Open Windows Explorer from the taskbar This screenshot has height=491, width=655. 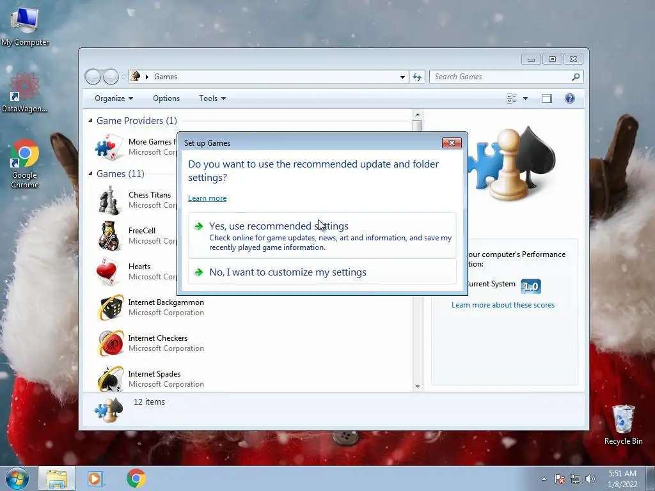tap(57, 479)
